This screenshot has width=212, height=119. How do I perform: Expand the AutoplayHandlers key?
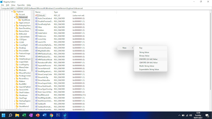pyautogui.click(x=15, y=25)
